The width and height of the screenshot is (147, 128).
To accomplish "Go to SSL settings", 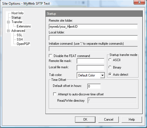I will pyautogui.click(x=19, y=35).
